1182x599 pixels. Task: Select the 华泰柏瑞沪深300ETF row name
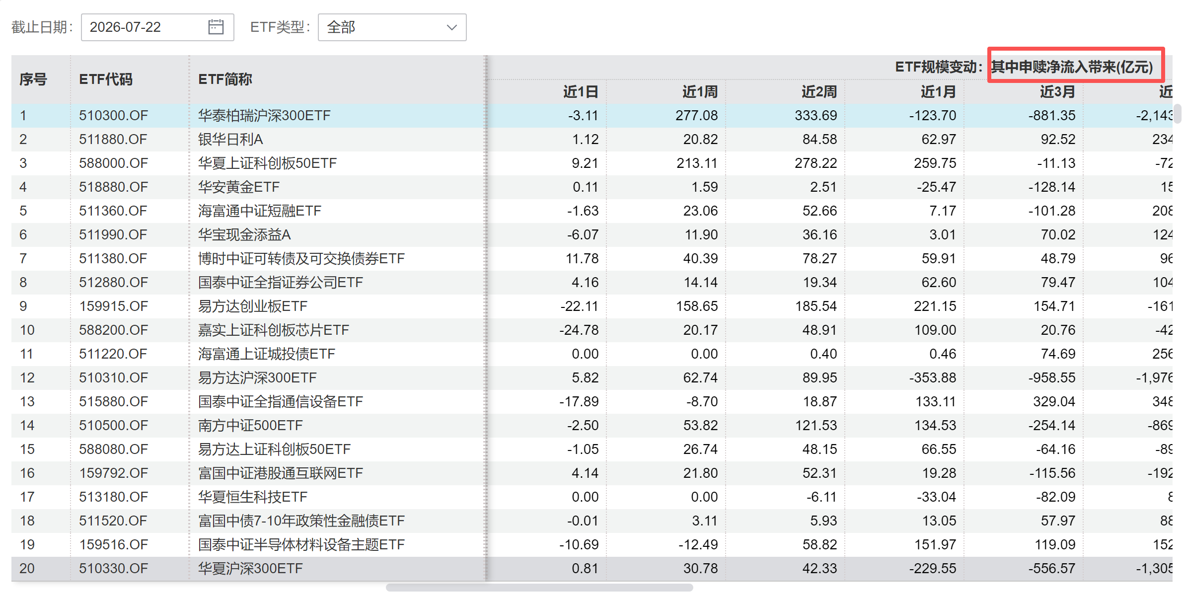[264, 116]
